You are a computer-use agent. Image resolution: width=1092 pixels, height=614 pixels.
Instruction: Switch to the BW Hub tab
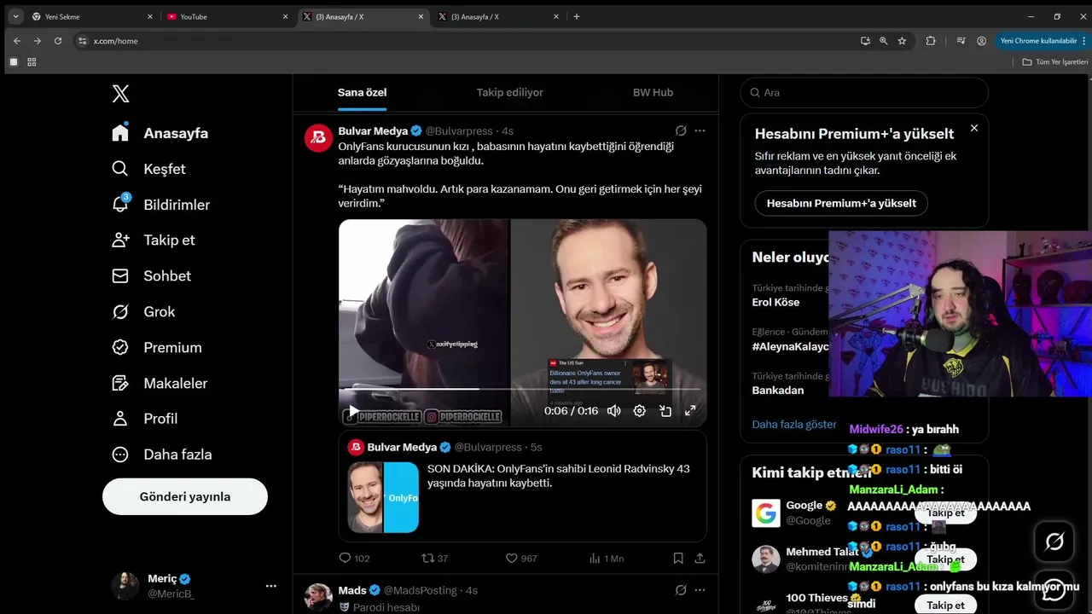[653, 92]
